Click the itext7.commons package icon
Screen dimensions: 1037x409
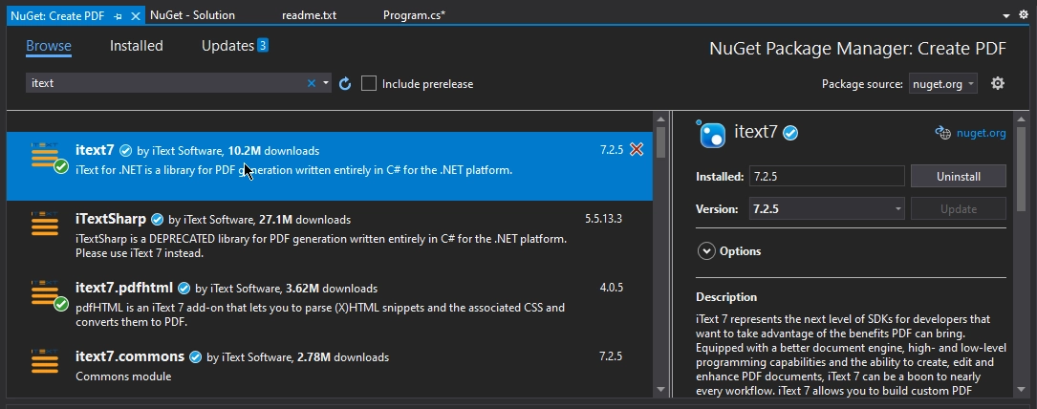(46, 364)
